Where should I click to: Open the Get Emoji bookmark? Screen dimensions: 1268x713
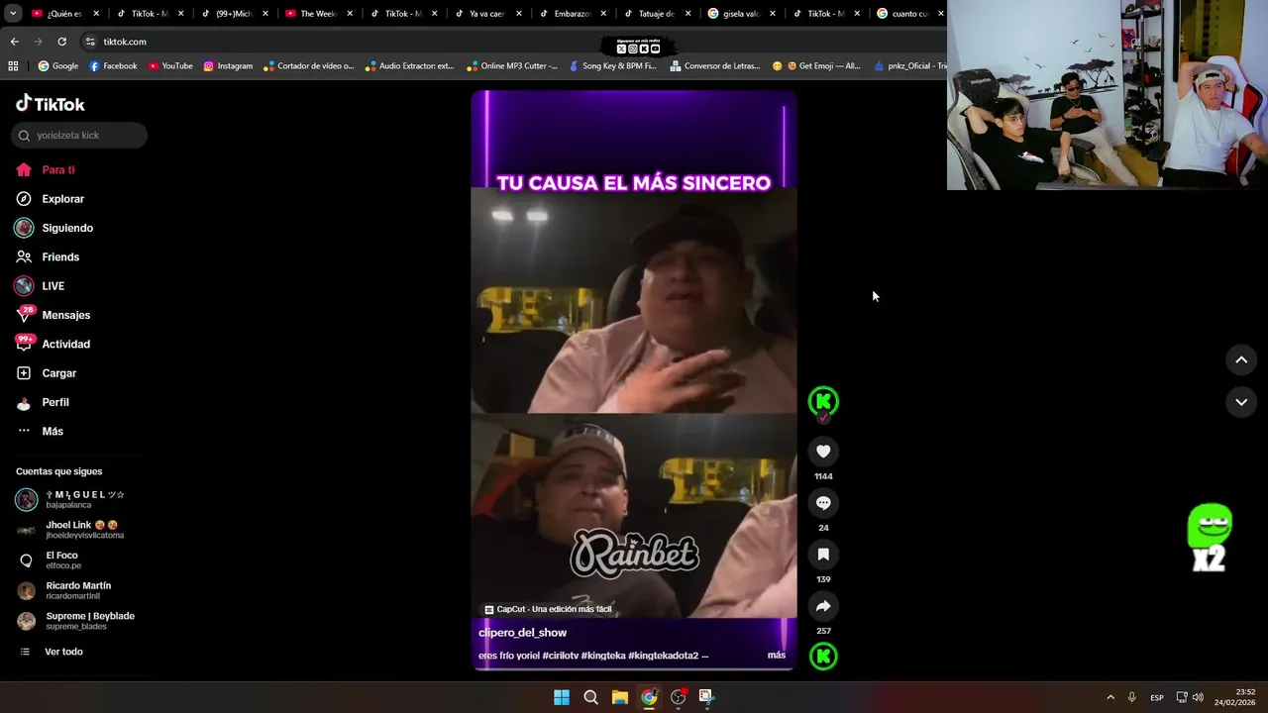pyautogui.click(x=816, y=66)
